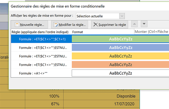Click the cell with 100% next to Disponible

pyautogui.click(x=44, y=96)
